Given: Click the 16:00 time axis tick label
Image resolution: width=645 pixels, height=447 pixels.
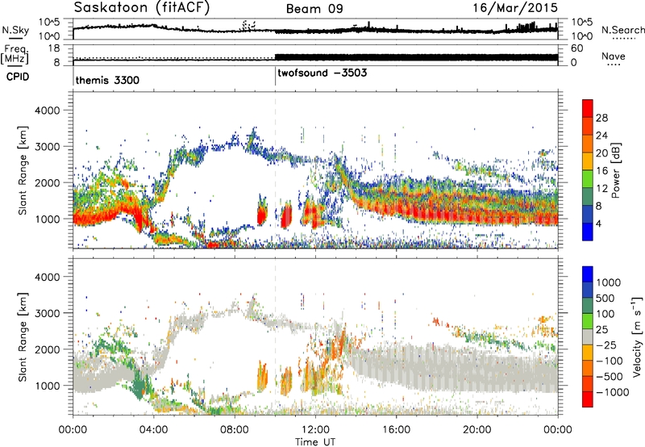Looking at the screenshot, I should (396, 430).
